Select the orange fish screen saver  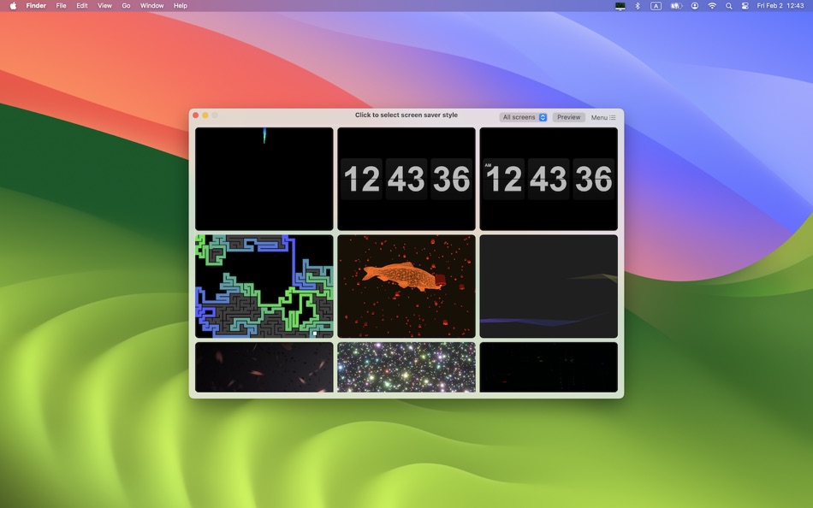click(x=406, y=286)
